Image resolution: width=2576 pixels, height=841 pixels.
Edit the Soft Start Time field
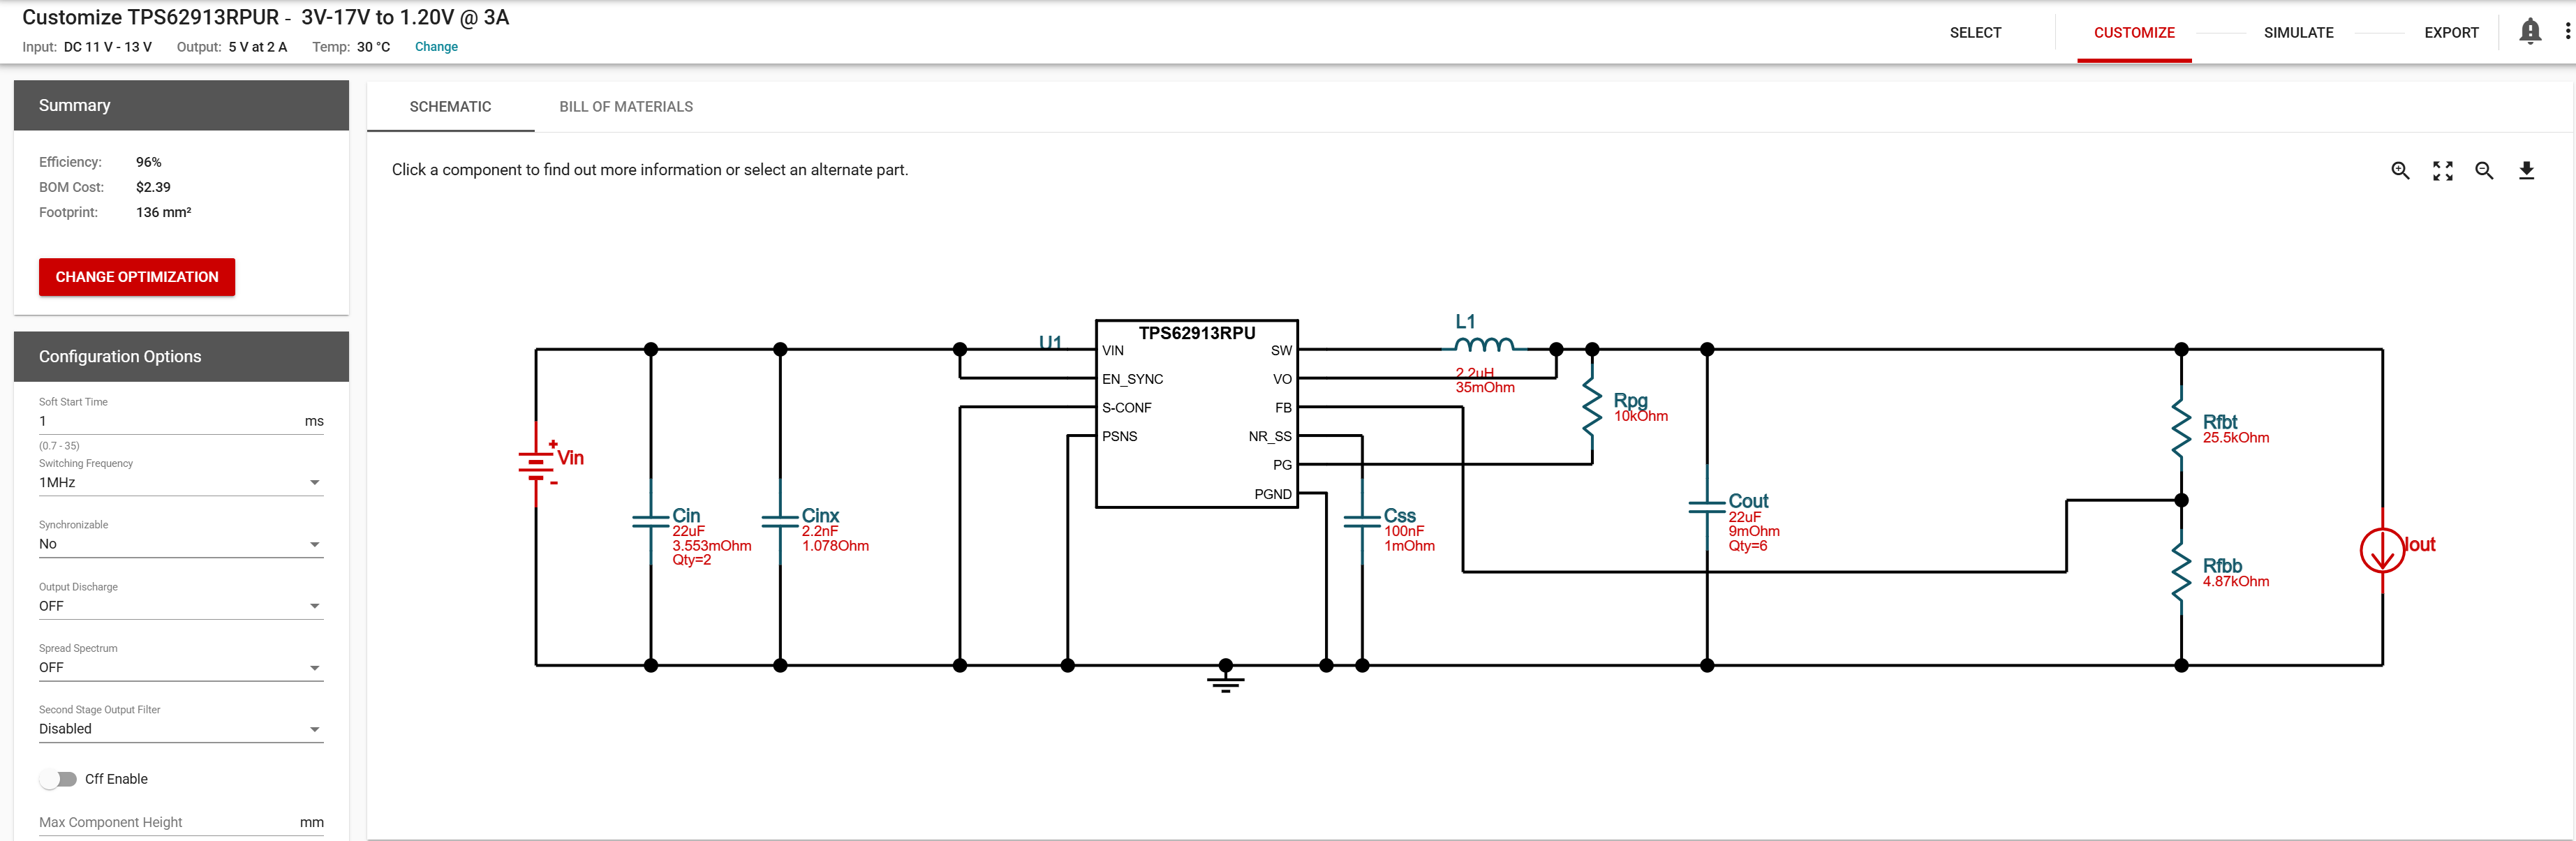pyautogui.click(x=181, y=421)
